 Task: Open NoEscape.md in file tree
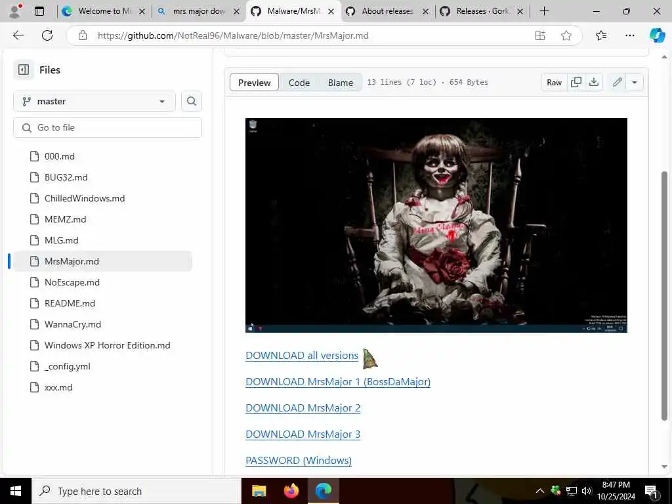(x=72, y=282)
